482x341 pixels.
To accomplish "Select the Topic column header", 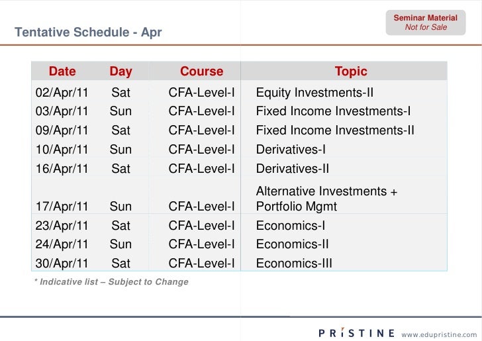I will pos(350,72).
